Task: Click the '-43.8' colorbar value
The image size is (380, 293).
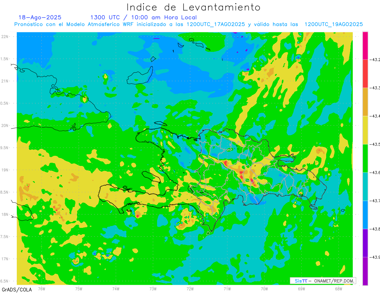Action: pos(375,229)
